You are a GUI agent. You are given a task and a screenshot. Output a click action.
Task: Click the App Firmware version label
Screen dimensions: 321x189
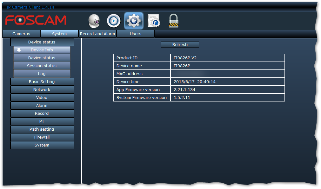[x=138, y=90]
